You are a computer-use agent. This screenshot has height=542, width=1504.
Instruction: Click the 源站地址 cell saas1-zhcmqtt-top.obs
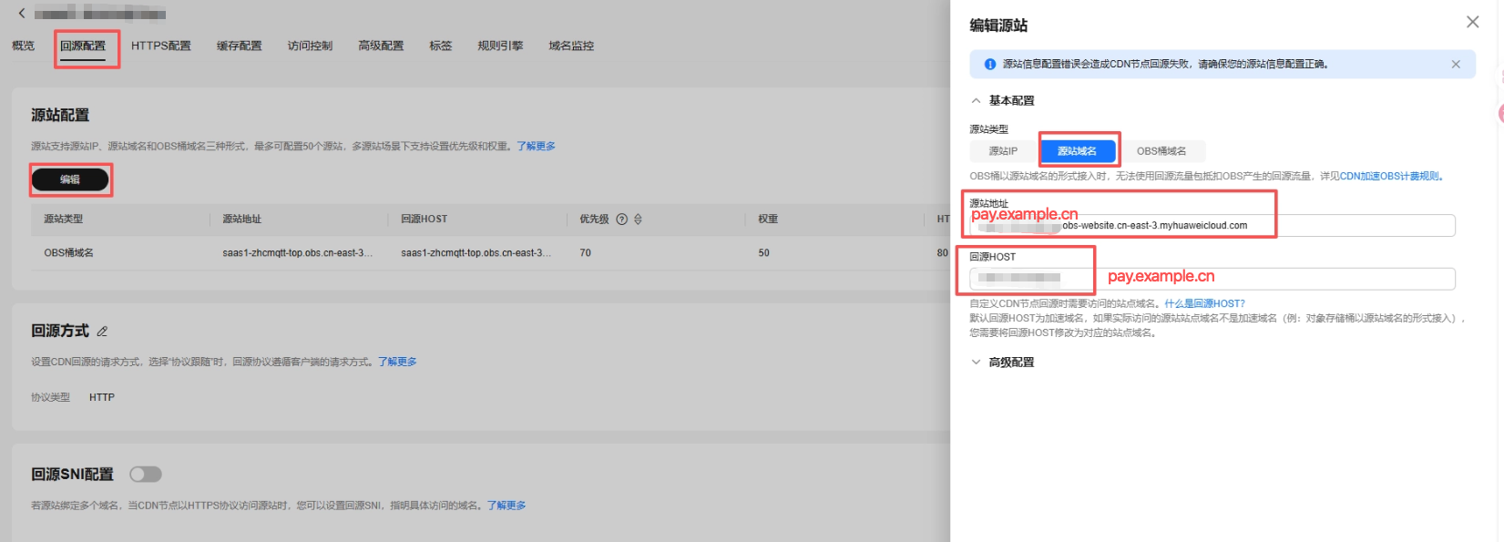(x=298, y=252)
